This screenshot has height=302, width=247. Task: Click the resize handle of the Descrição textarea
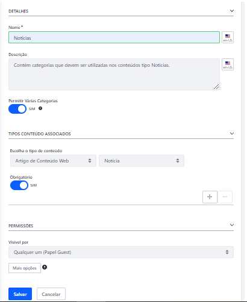coord(216,87)
